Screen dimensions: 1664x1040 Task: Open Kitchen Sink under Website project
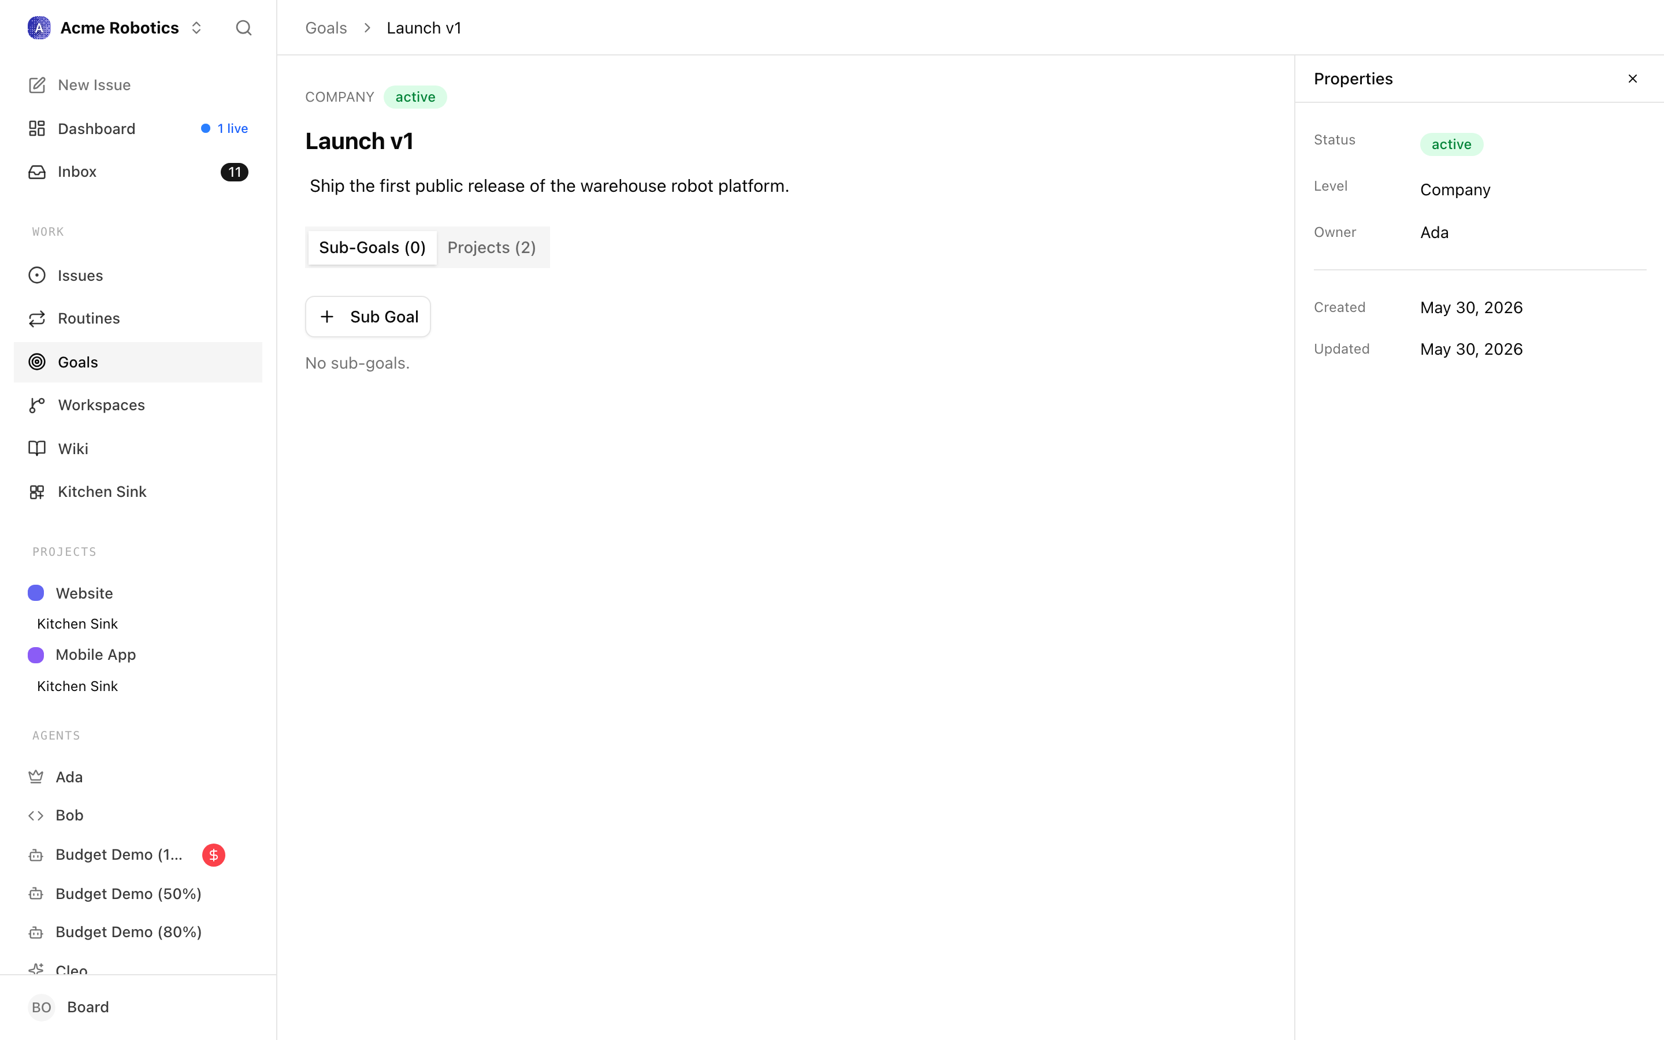coord(77,624)
